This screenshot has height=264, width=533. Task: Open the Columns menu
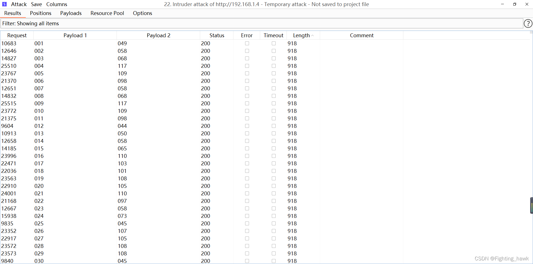click(x=57, y=4)
